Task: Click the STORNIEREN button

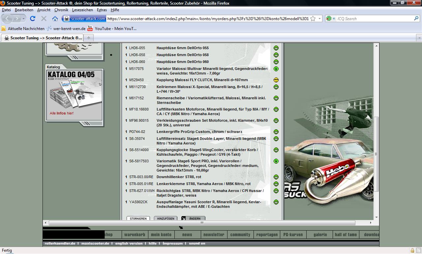Action: pyautogui.click(x=138, y=218)
